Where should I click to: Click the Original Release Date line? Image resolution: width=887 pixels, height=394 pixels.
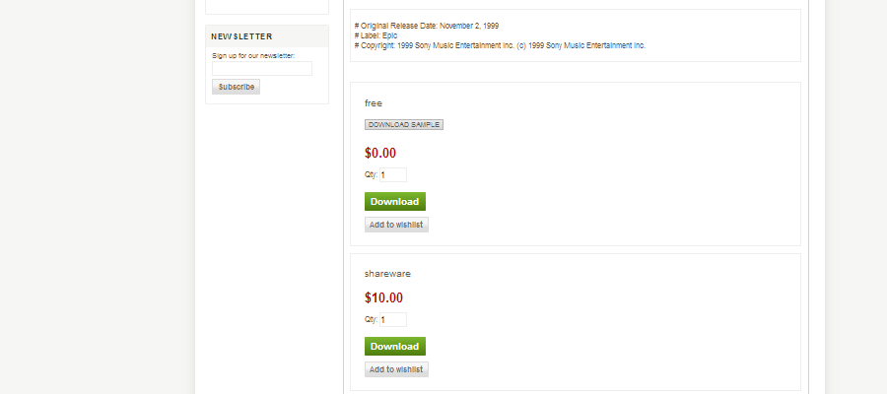[427, 26]
